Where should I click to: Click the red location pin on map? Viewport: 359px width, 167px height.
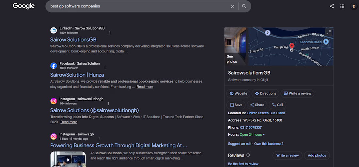[x=292, y=46]
